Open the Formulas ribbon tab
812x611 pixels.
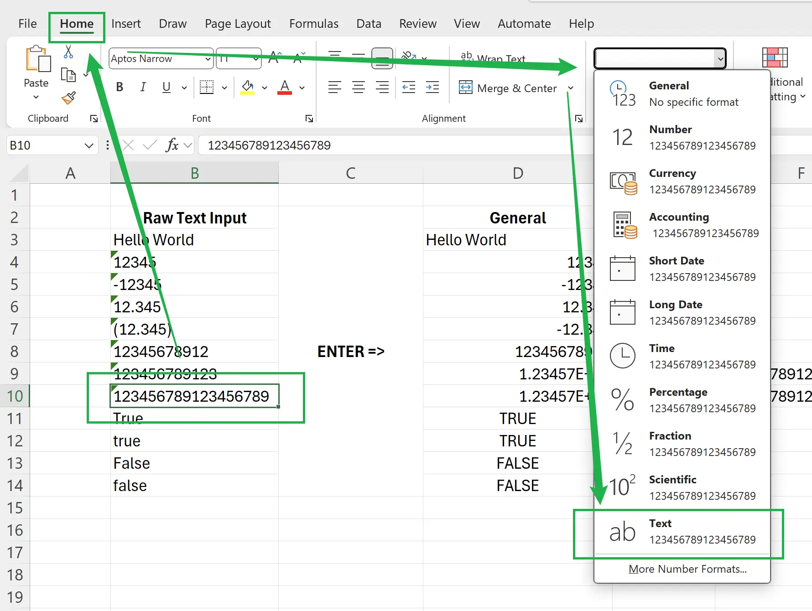tap(313, 24)
